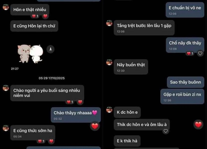Tap the red heart beside 'Thik dc hôn e' message
The image size is (207, 149).
coord(198,124)
